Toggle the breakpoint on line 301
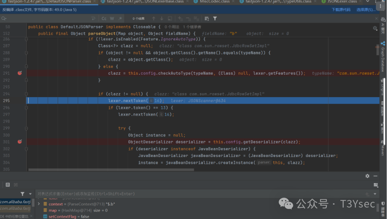This screenshot has height=219, width=387. point(20,142)
